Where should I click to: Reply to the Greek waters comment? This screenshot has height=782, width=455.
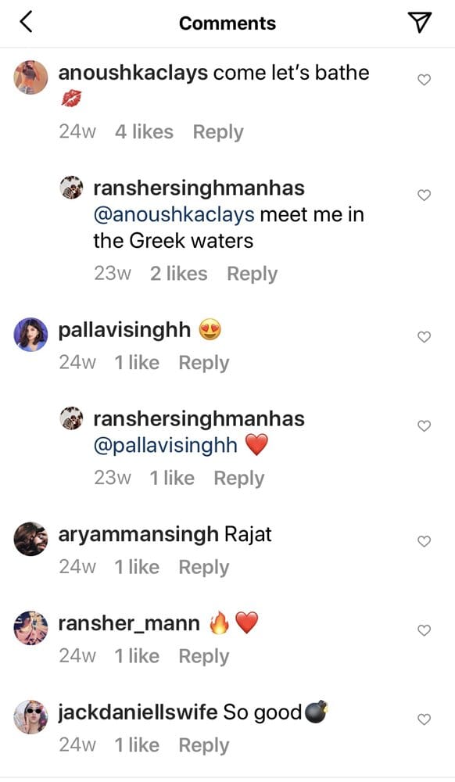point(253,274)
